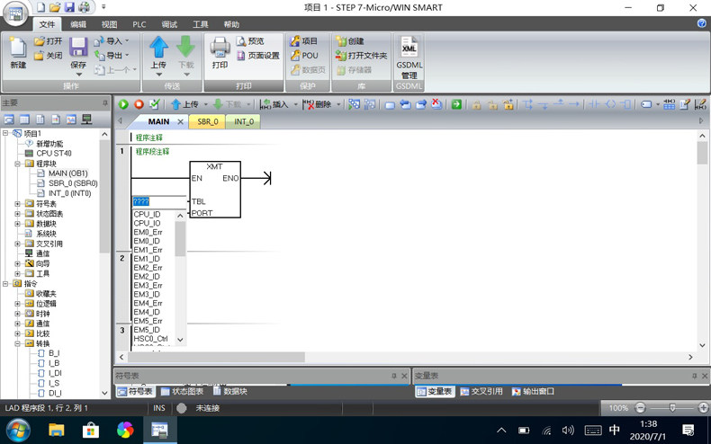Image resolution: width=711 pixels, height=444 pixels.
Task: Click the 关闭 button in ribbon
Action: click(x=48, y=55)
